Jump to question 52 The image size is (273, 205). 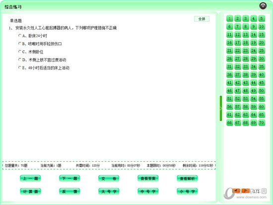(237, 99)
